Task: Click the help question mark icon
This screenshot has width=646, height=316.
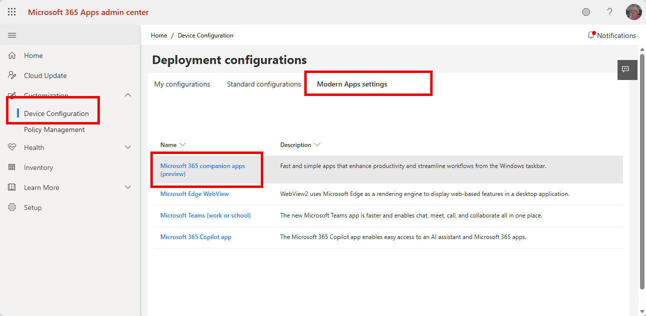Action: [610, 12]
